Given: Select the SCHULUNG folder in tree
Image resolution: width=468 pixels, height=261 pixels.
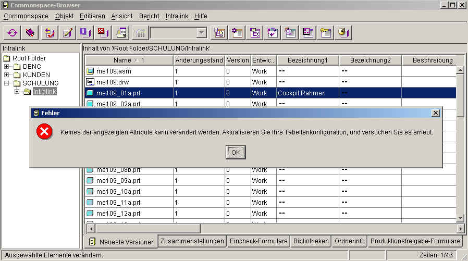Looking at the screenshot, I should tap(41, 83).
